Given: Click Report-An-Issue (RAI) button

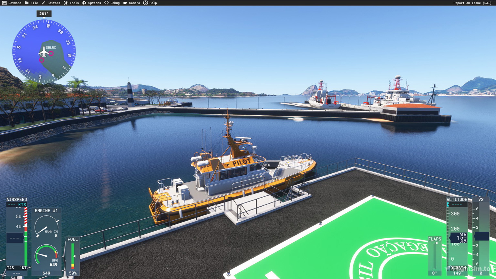Looking at the screenshot, I should pos(472,3).
